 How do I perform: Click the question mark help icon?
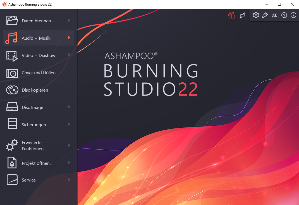(284, 15)
